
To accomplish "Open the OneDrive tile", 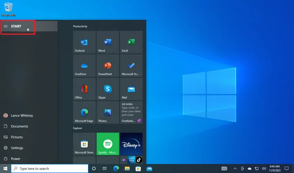I will (x=84, y=66).
